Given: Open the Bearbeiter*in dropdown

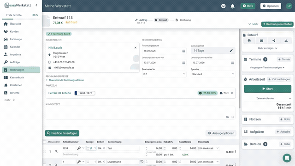Looking at the screenshot, I should 164,74.
